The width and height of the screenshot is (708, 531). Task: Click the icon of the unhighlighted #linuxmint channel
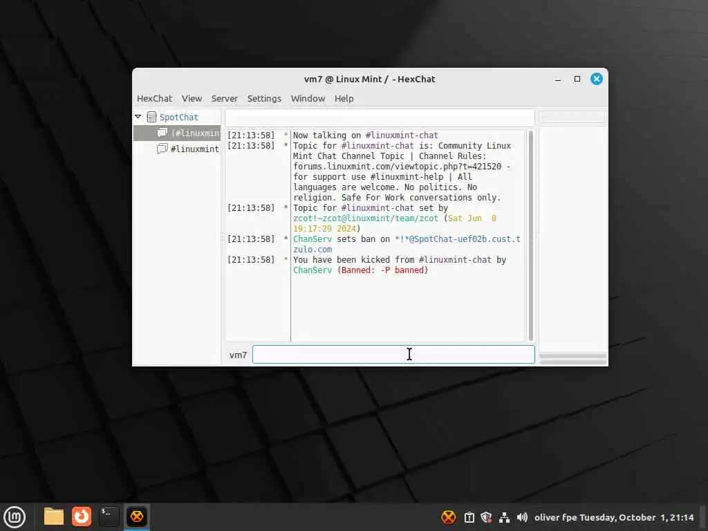162,149
